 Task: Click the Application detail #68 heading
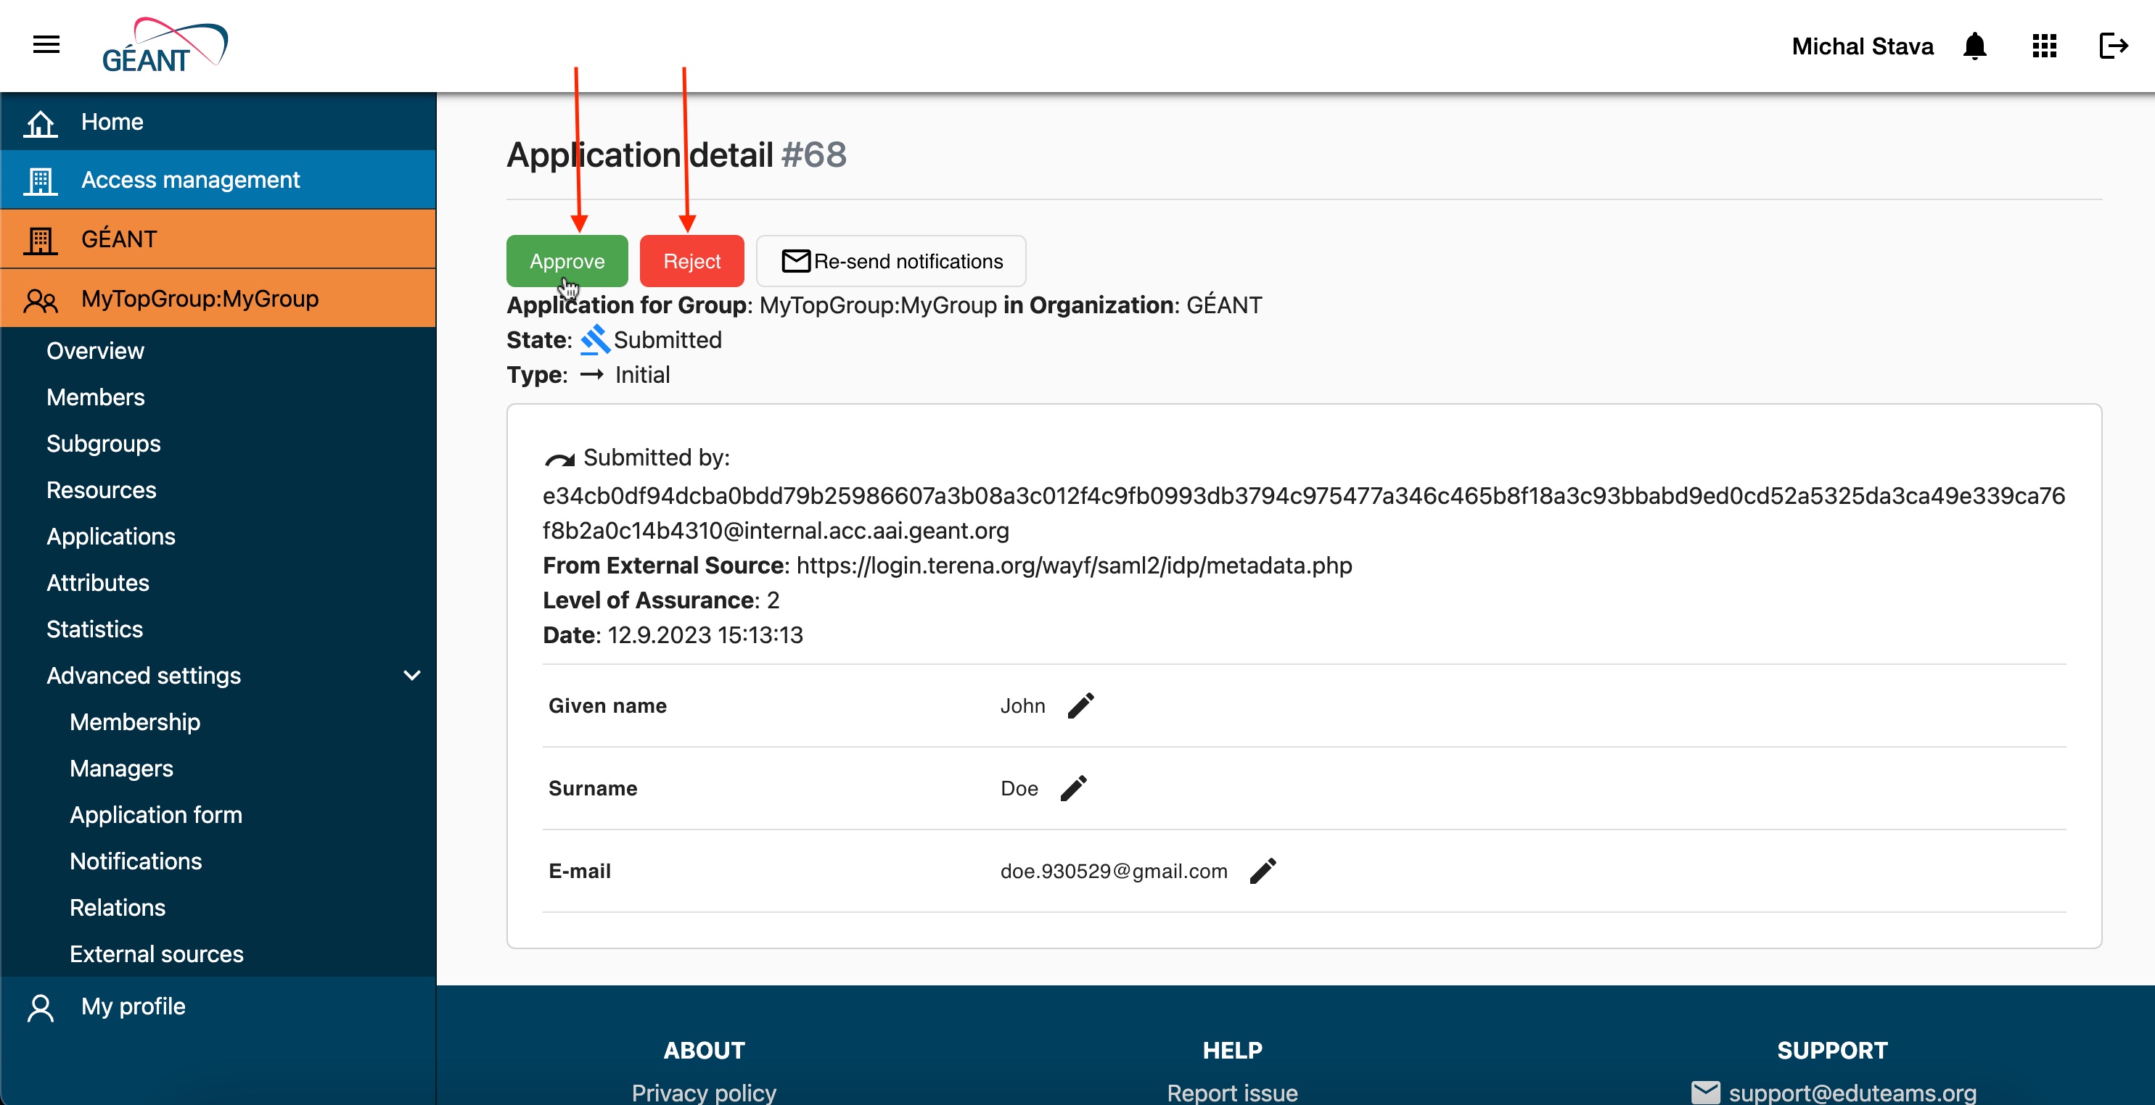676,154
